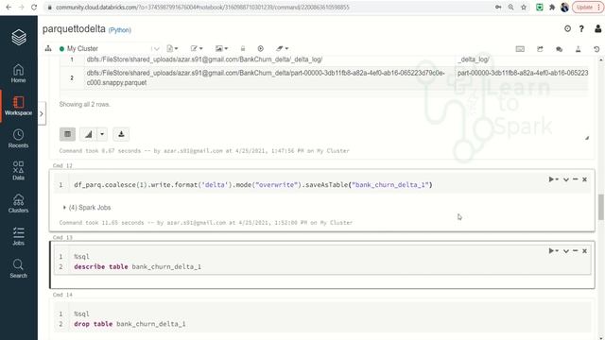Click the Chrome Update button
The width and height of the screenshot is (605, 340).
pyautogui.click(x=587, y=8)
